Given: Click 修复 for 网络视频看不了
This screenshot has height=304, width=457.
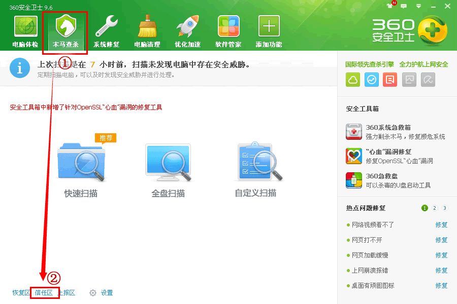Looking at the screenshot, I should click(441, 225).
